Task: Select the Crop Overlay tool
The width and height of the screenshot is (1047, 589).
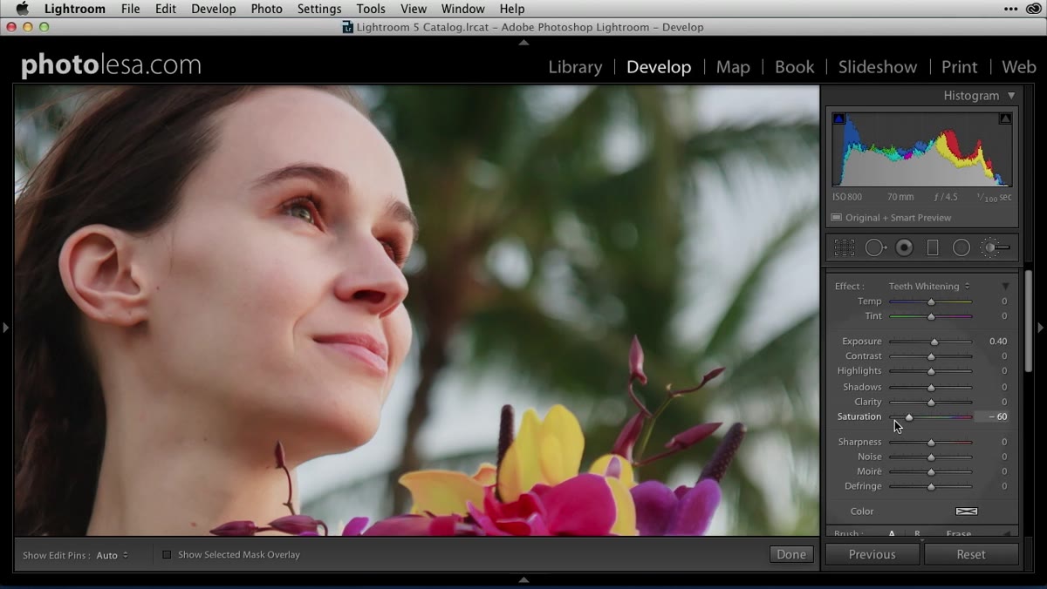Action: [844, 248]
